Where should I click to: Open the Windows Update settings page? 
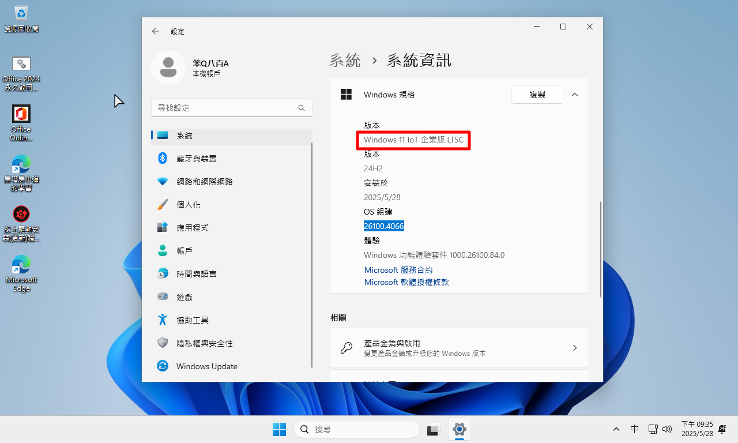(x=231, y=366)
